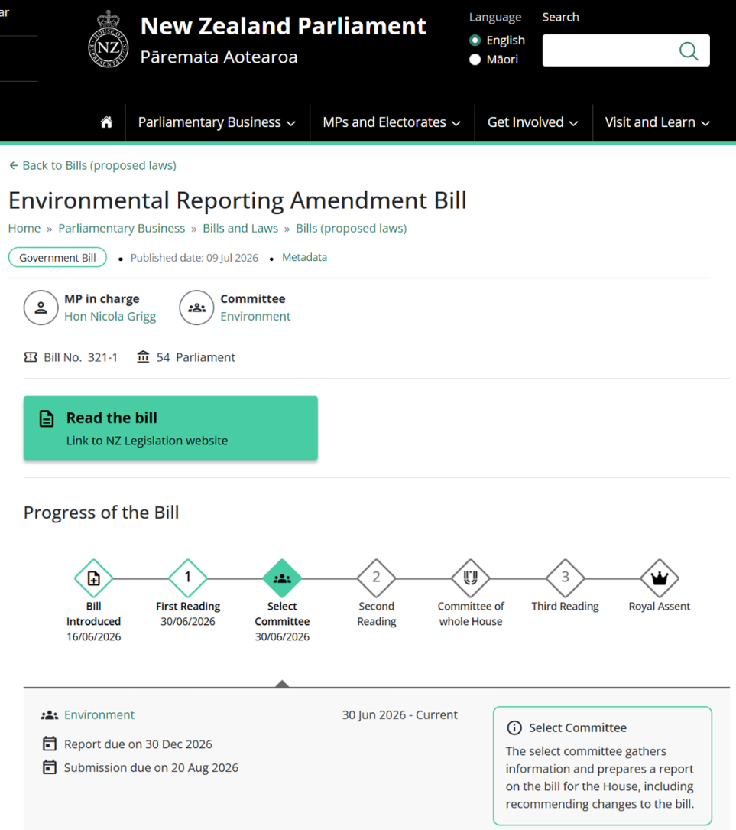Open Hon Nicola Grigg's MP page
736x830 pixels.
(110, 316)
